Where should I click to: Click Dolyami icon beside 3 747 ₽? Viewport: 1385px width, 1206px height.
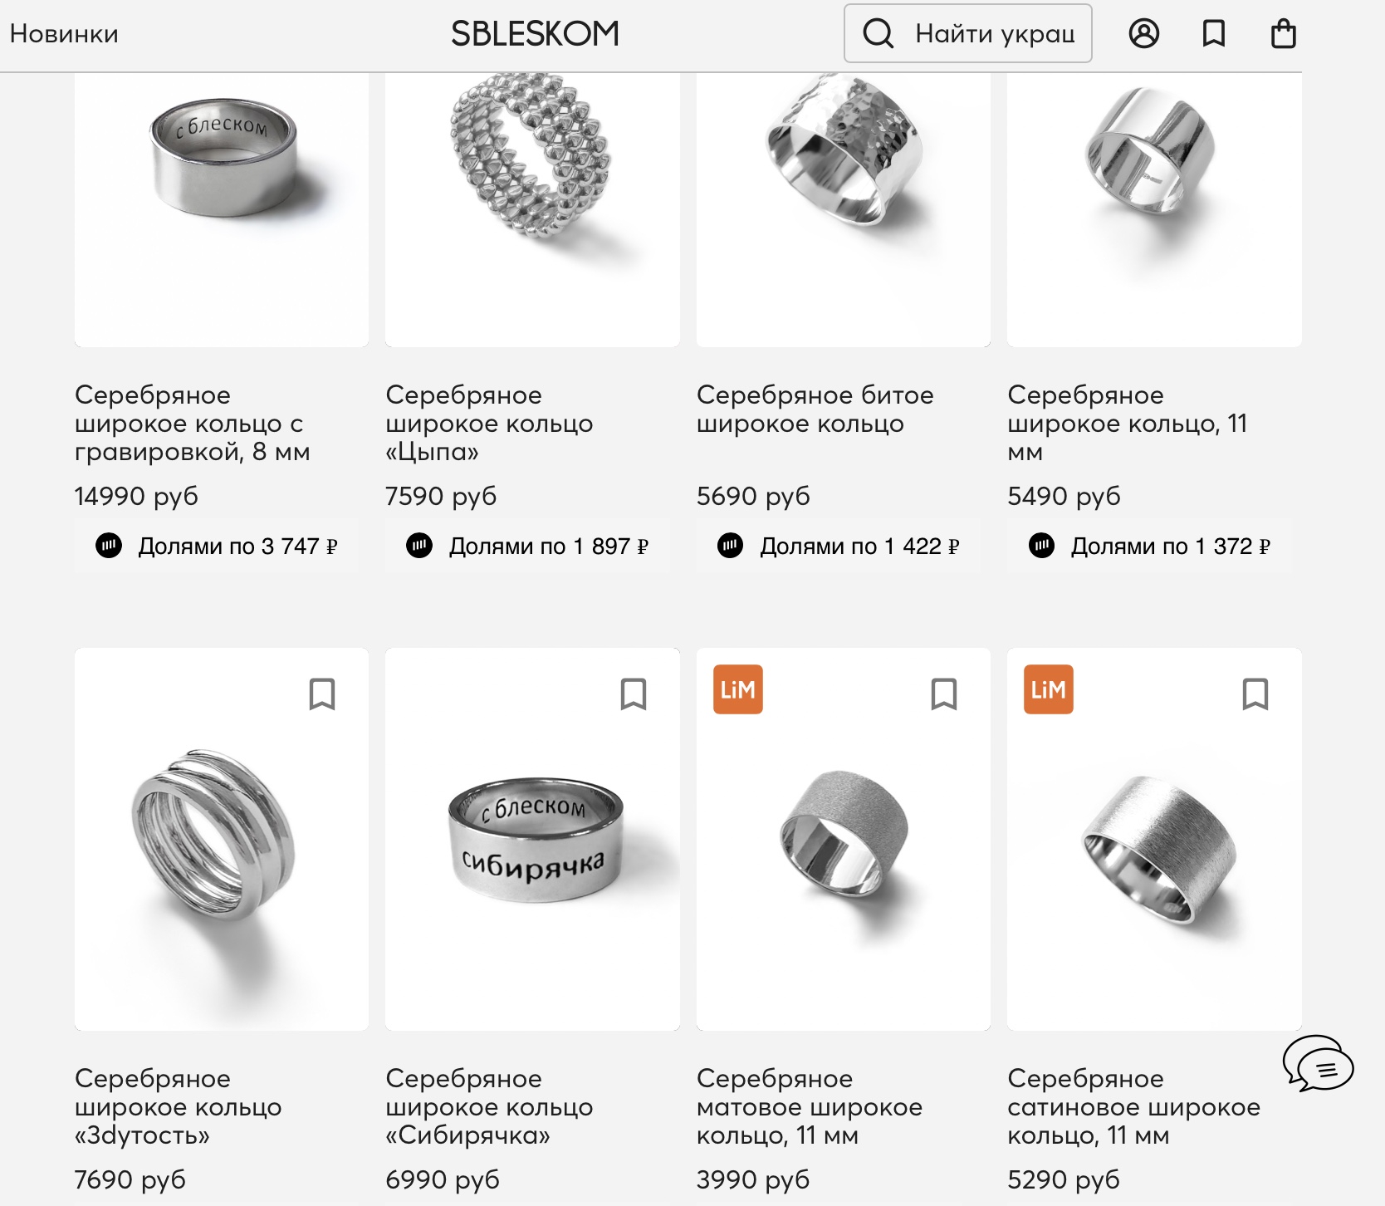point(109,546)
